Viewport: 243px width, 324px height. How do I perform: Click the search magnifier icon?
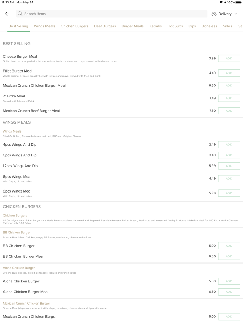20,14
